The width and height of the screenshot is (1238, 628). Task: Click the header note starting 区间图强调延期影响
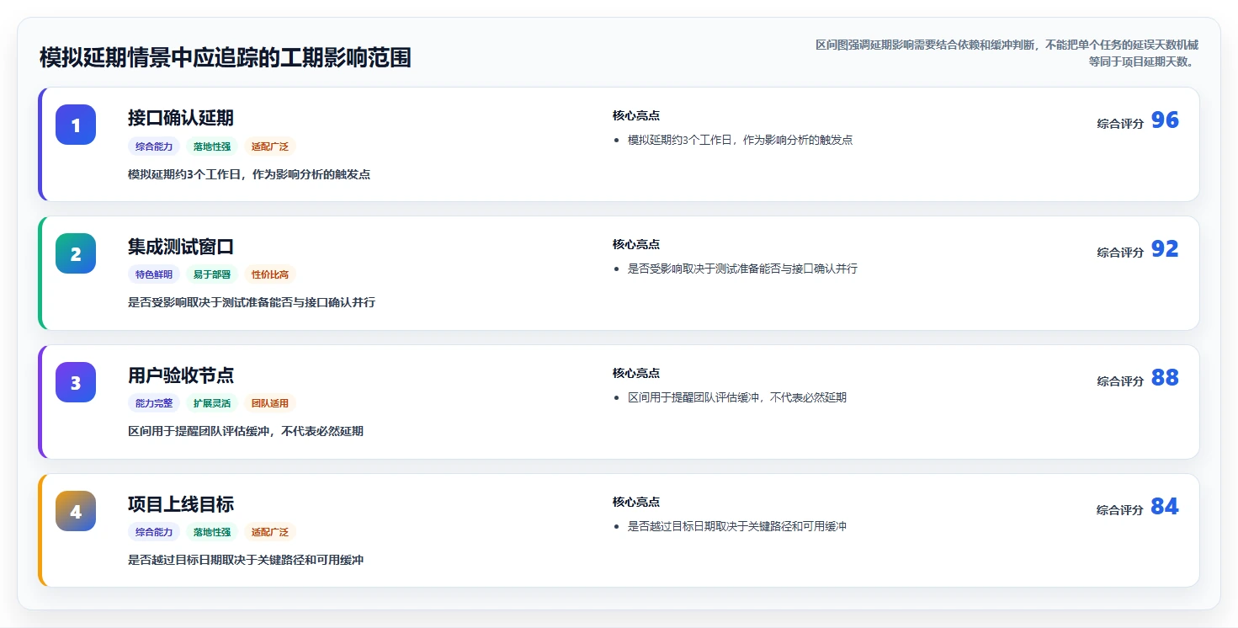coord(1007,53)
